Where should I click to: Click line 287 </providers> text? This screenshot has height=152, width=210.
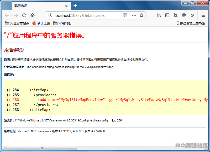coord(46,105)
